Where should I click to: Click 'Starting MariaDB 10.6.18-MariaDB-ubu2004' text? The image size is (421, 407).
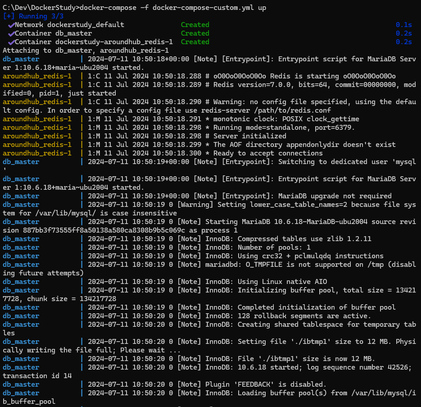point(286,222)
